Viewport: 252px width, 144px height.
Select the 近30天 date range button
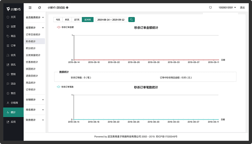88,19
